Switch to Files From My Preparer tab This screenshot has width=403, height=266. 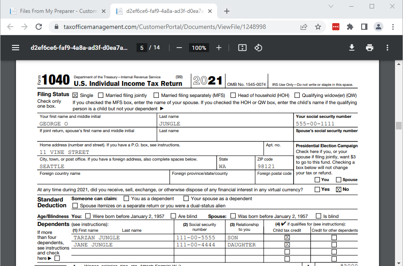(x=57, y=11)
